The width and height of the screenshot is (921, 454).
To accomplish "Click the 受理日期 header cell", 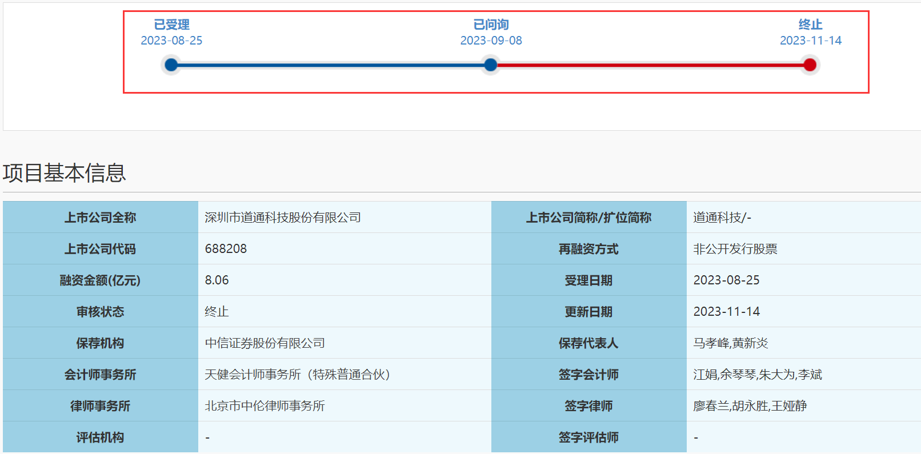I will click(x=589, y=280).
